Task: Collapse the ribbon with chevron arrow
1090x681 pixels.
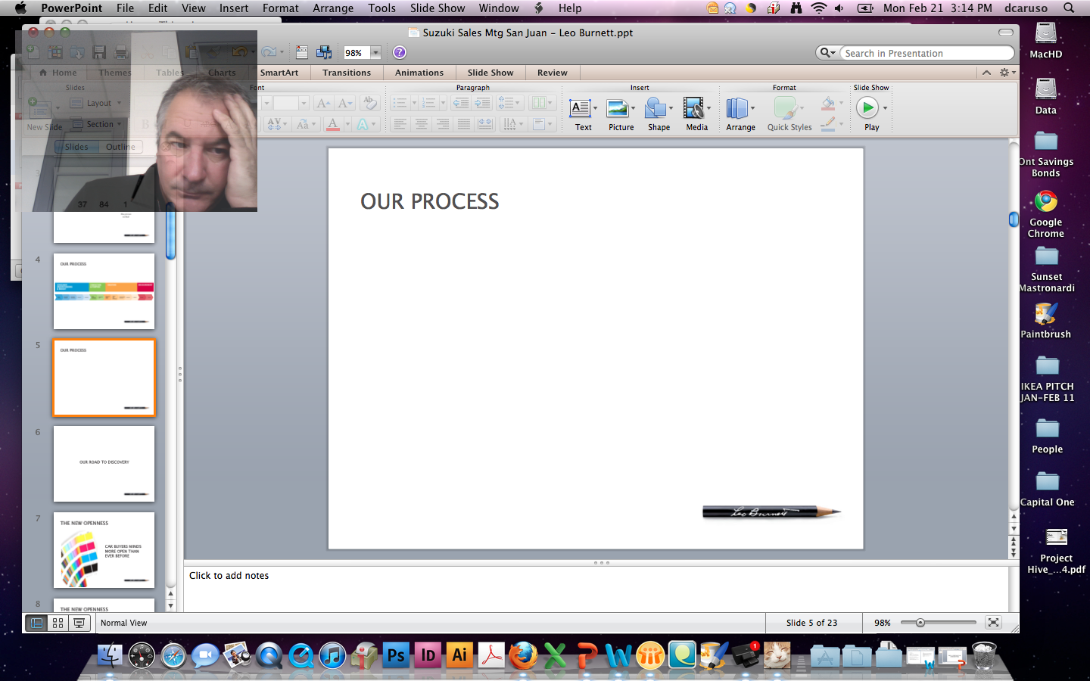Action: pyautogui.click(x=986, y=73)
